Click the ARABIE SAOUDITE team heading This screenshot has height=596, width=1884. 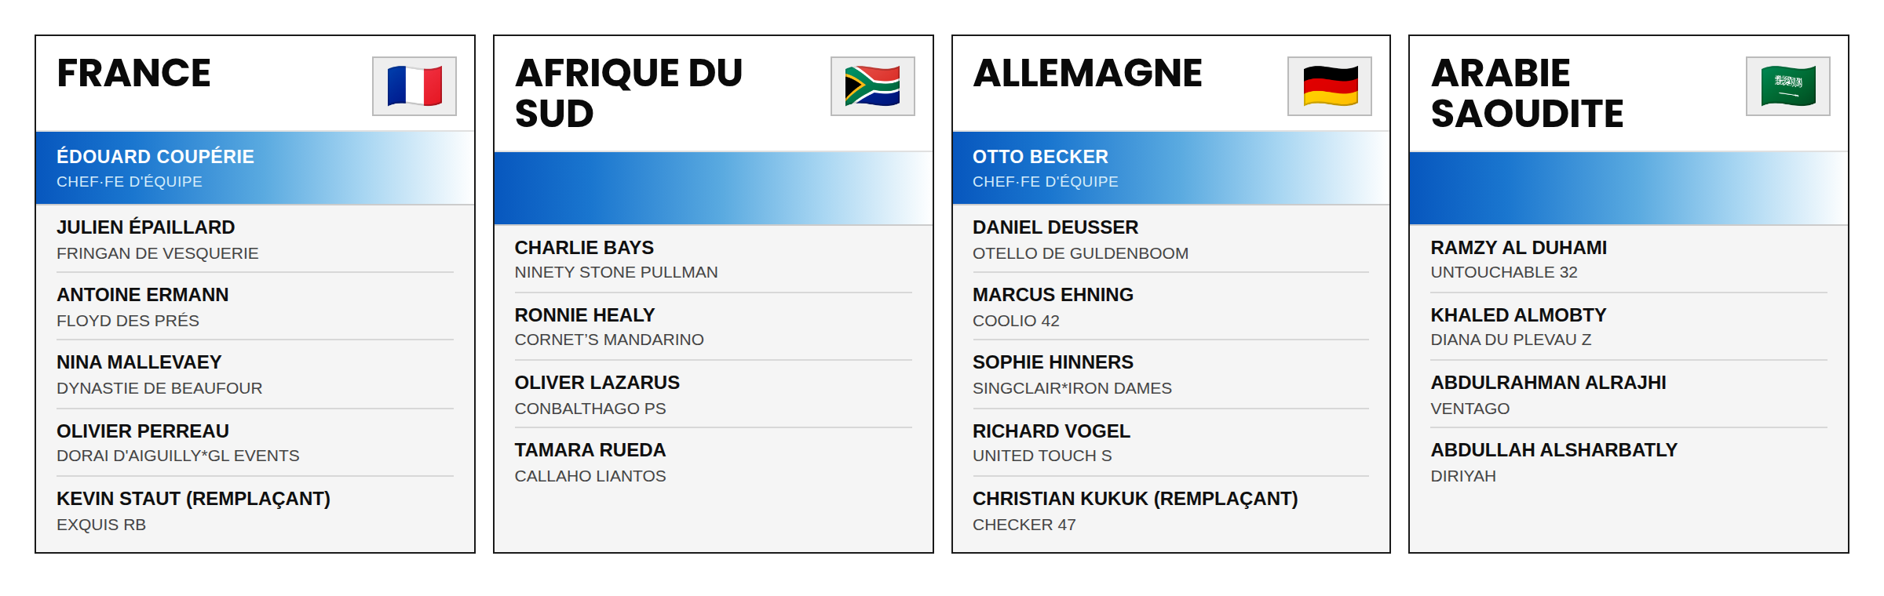click(1527, 93)
